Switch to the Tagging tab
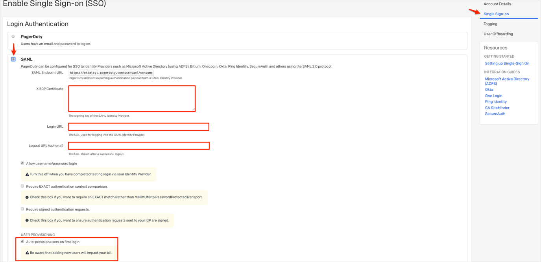Screen dimensions: 541x262 click(490, 24)
